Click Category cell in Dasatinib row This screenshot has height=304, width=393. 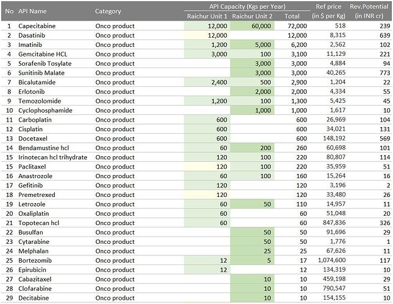coord(115,36)
